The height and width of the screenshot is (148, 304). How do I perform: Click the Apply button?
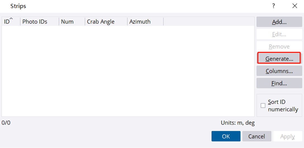coord(287,136)
